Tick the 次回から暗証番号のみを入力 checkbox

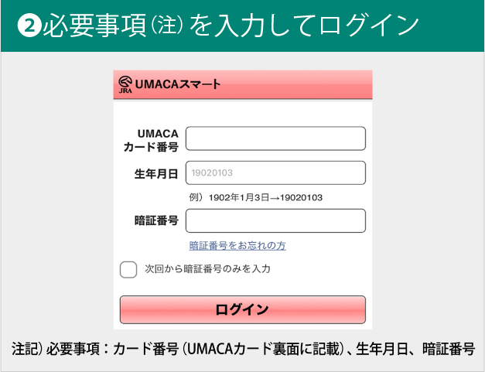(128, 269)
